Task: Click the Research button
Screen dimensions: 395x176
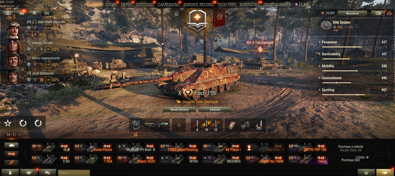Action: point(352,13)
